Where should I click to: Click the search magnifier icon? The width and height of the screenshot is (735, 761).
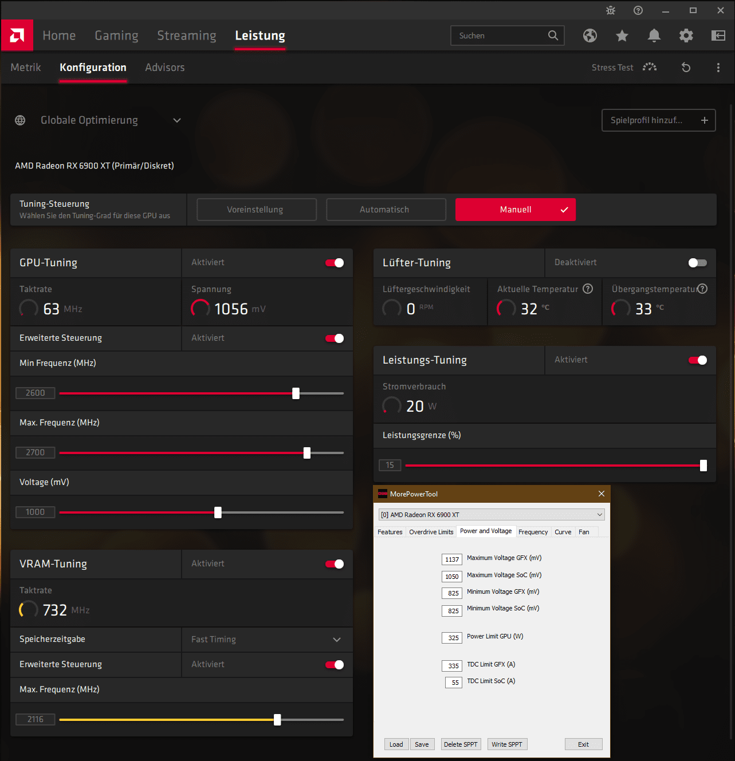tap(553, 36)
